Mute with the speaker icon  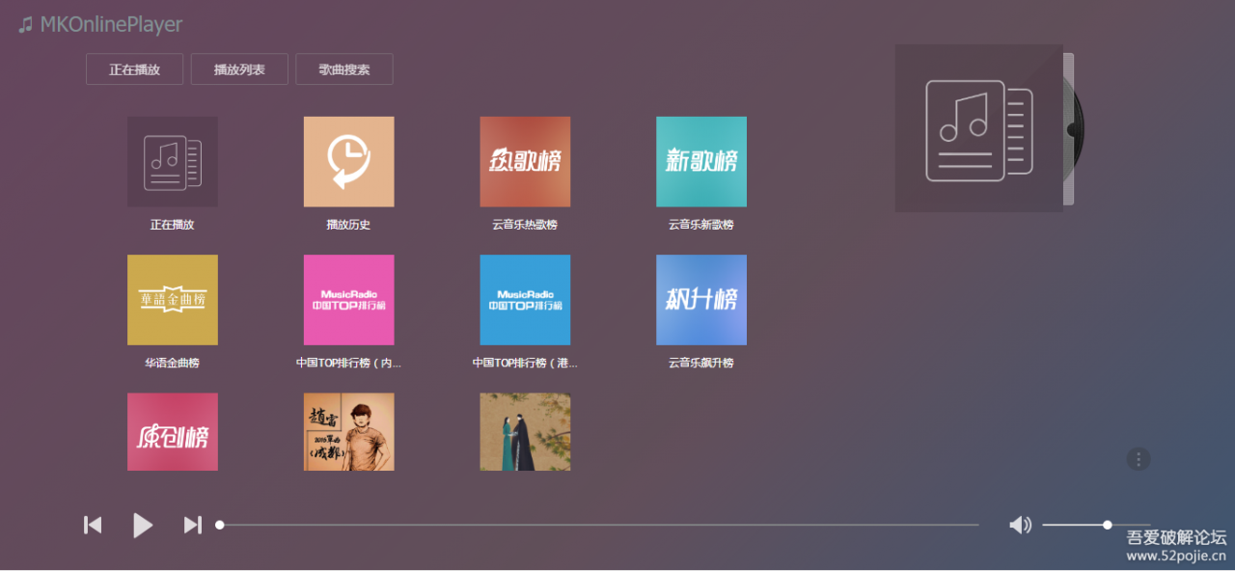tap(1020, 525)
